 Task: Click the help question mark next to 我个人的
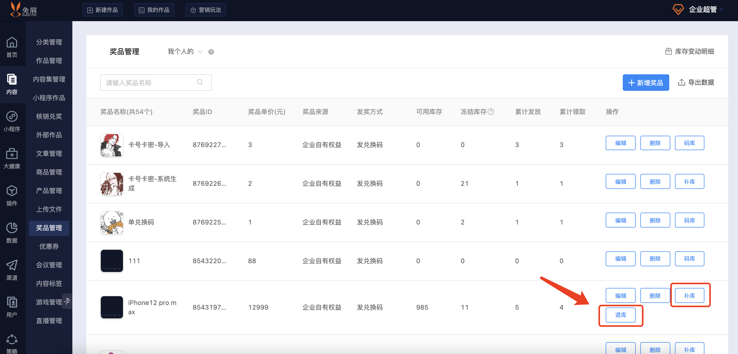[x=211, y=52]
